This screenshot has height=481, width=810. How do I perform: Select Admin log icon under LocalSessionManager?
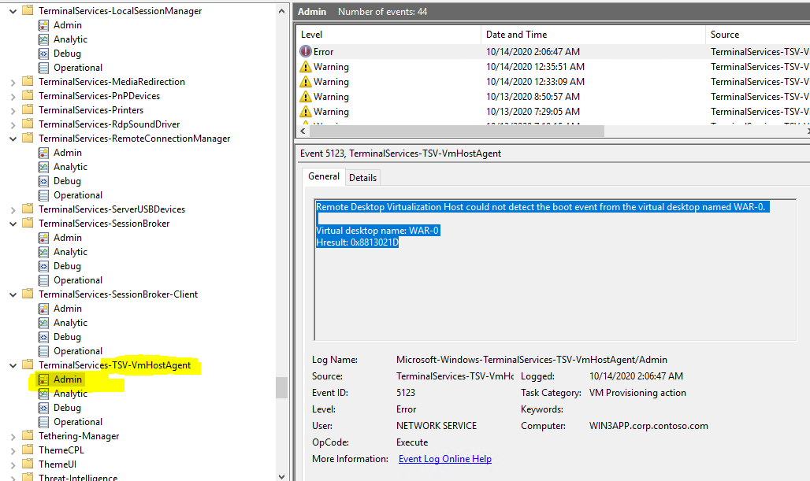coord(44,25)
